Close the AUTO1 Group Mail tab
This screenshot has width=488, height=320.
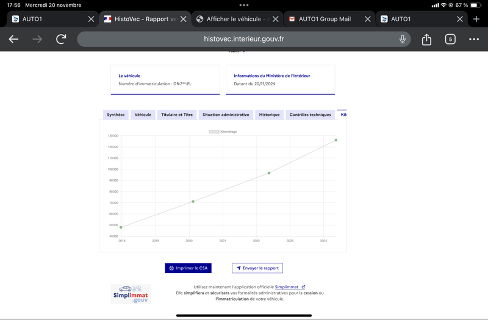coord(368,19)
